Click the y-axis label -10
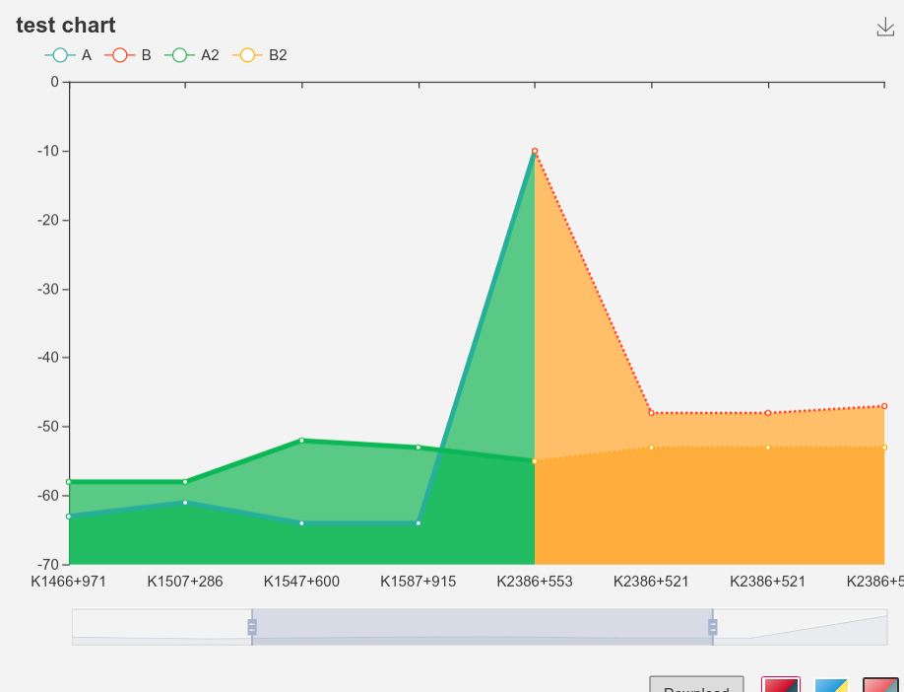Viewport: 904px width, 692px height. pyautogui.click(x=48, y=151)
